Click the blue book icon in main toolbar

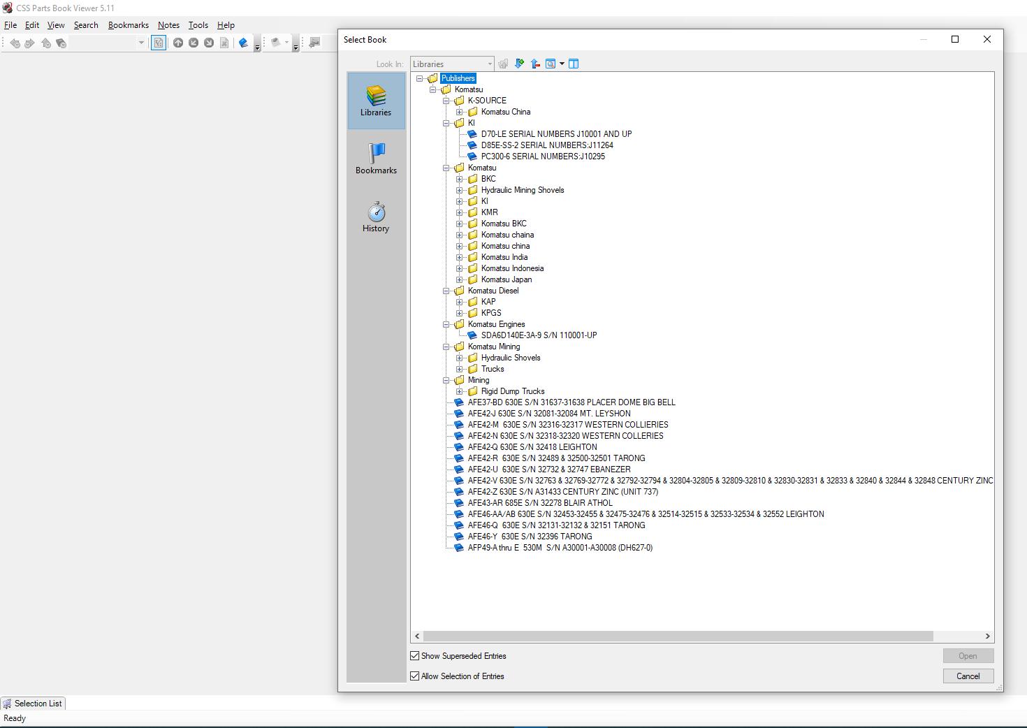(x=243, y=43)
